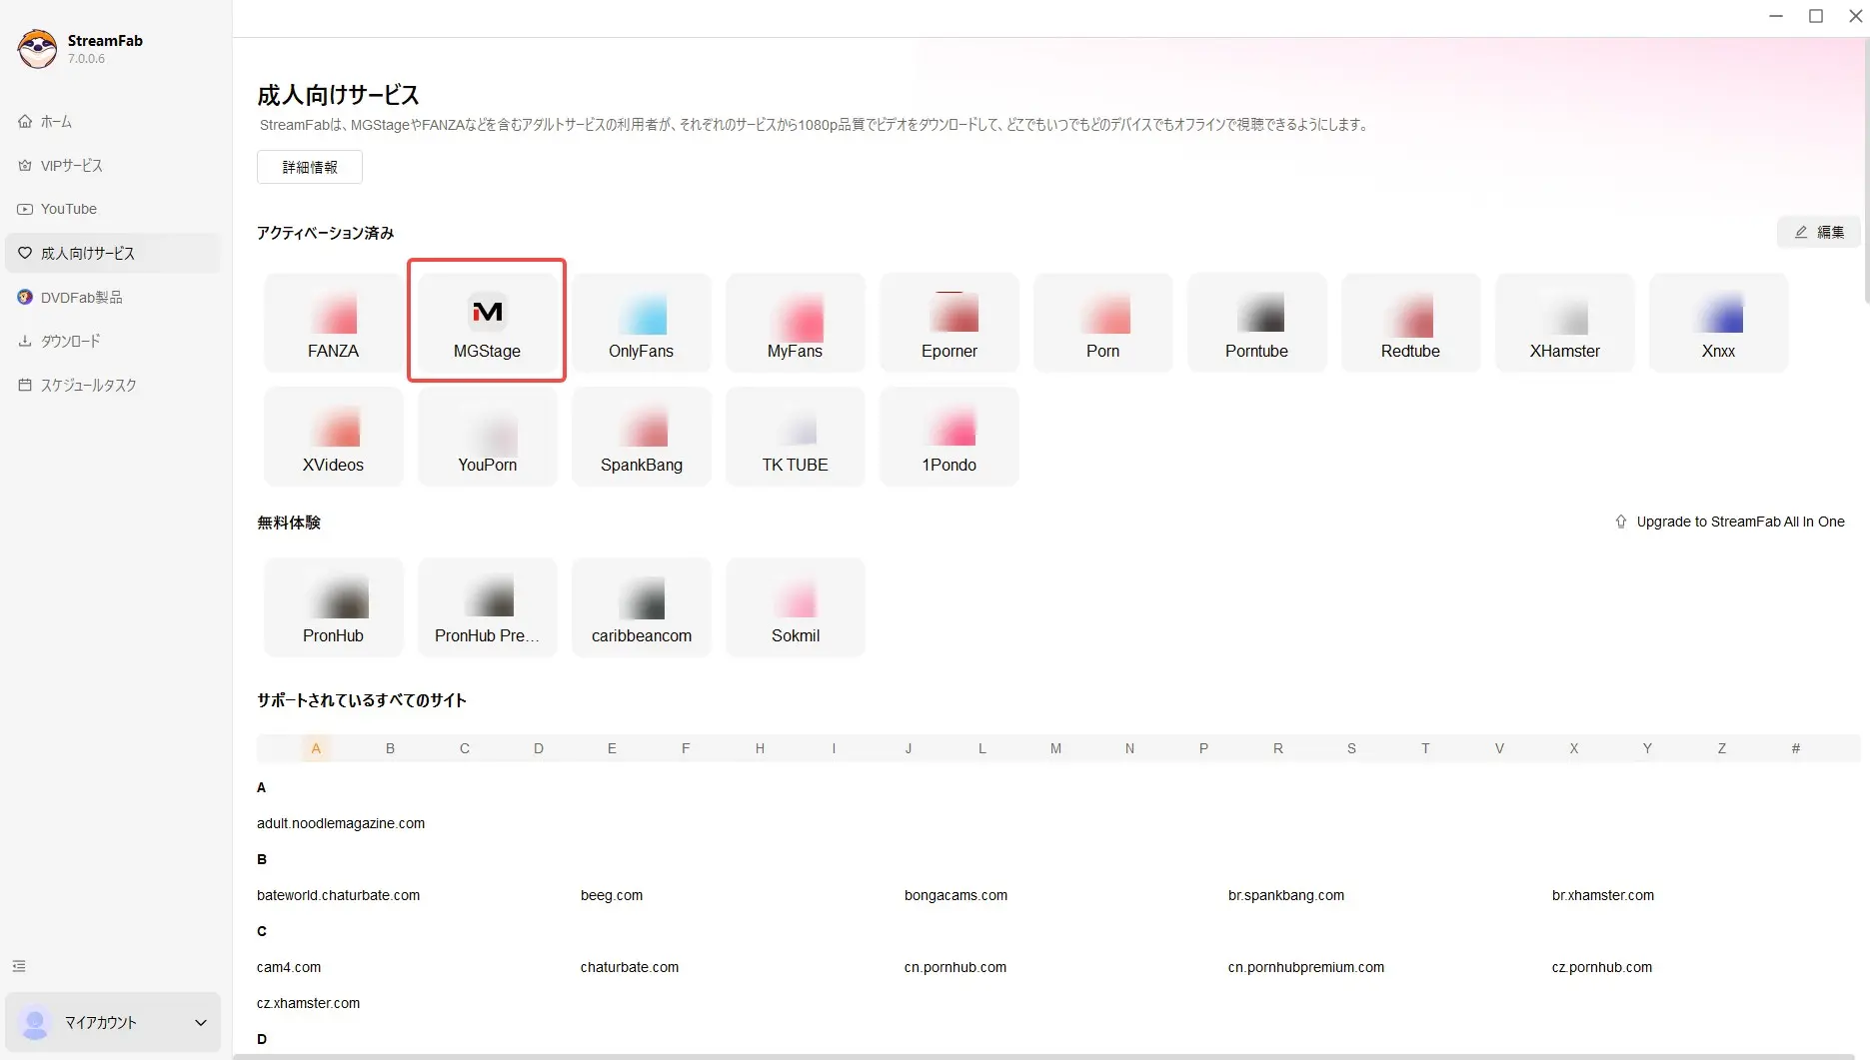Open ダウンロード in sidebar
The width and height of the screenshot is (1870, 1060).
[x=113, y=341]
